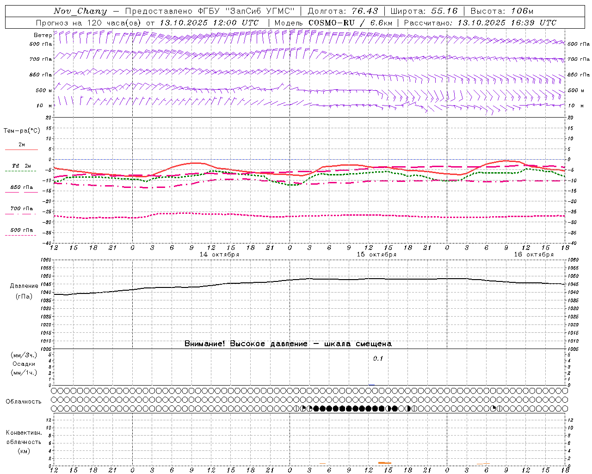Click the (мм/3ч.) precipitation unit label
The width and height of the screenshot is (592, 474).
[24, 355]
